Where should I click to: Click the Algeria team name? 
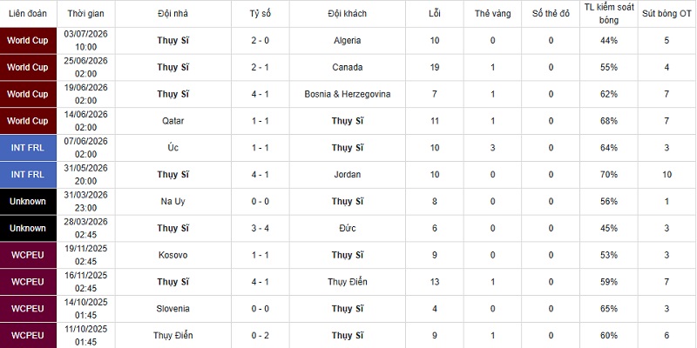(x=347, y=41)
